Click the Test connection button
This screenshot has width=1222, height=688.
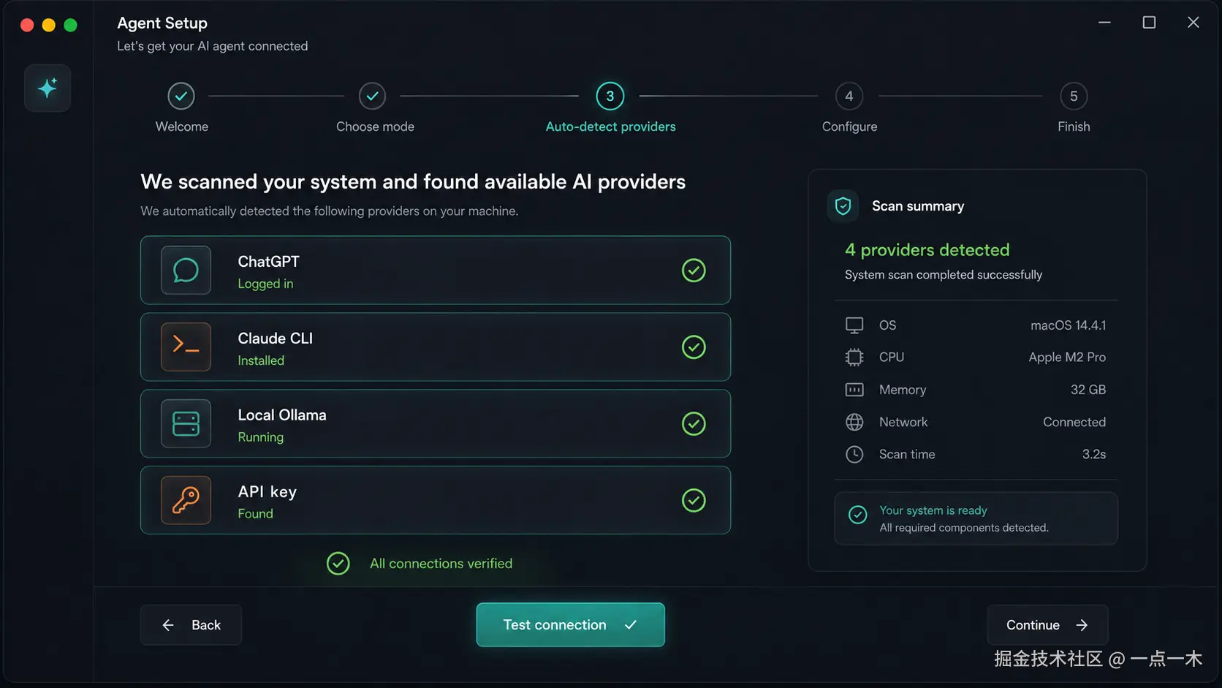[570, 624]
